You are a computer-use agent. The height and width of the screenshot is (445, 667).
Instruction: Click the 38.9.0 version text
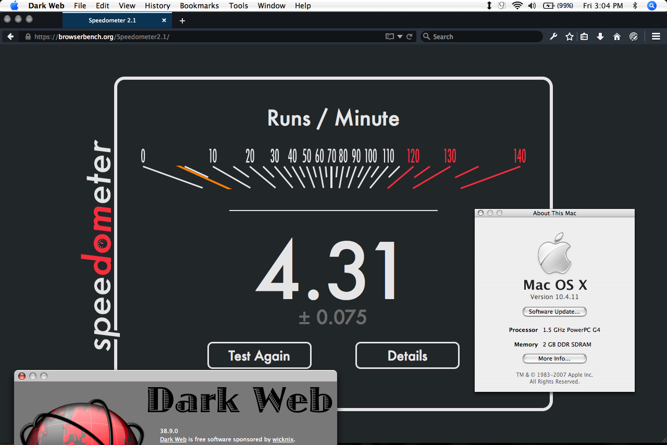169,431
